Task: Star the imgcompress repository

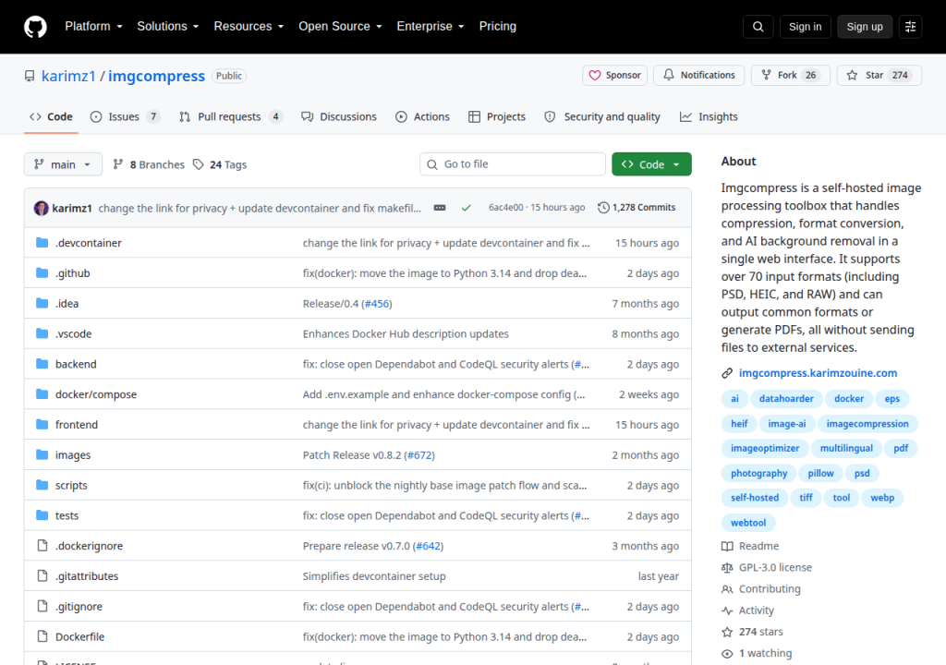Action: [879, 76]
